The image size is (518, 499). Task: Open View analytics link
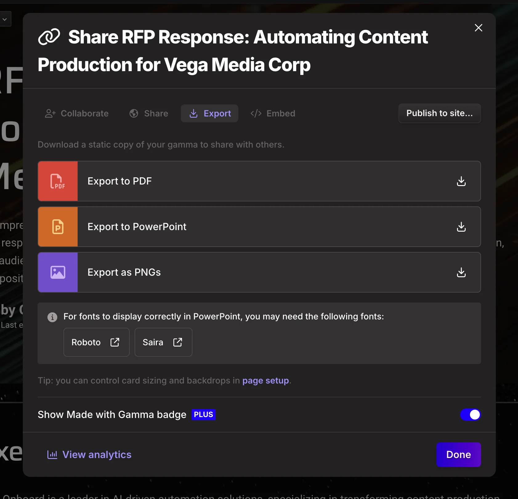coord(89,455)
